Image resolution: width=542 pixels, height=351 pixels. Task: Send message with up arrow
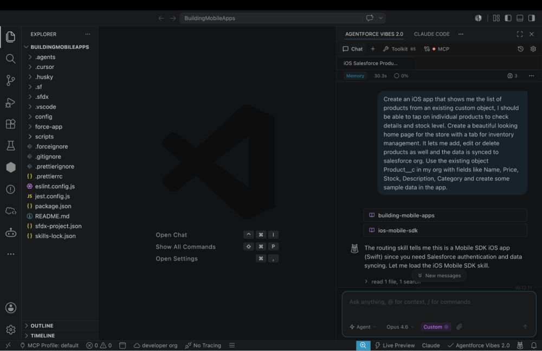tap(525, 327)
